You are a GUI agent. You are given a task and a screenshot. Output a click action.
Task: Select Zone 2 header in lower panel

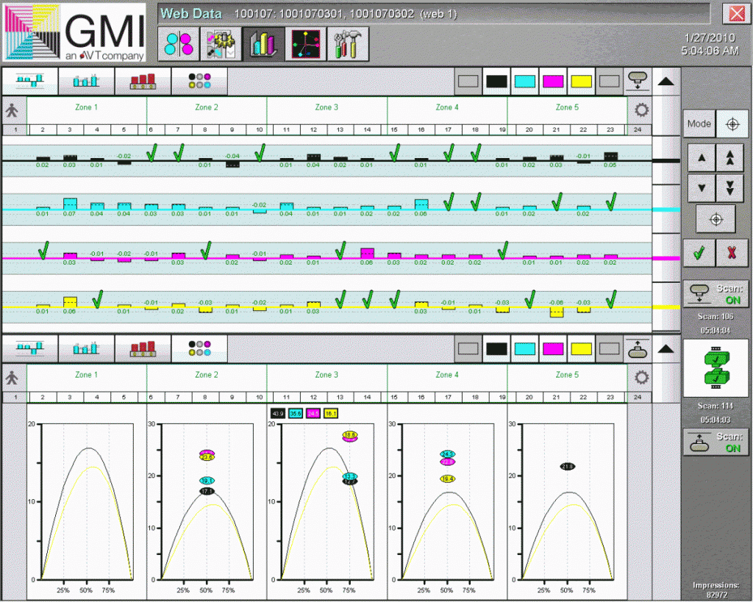207,375
